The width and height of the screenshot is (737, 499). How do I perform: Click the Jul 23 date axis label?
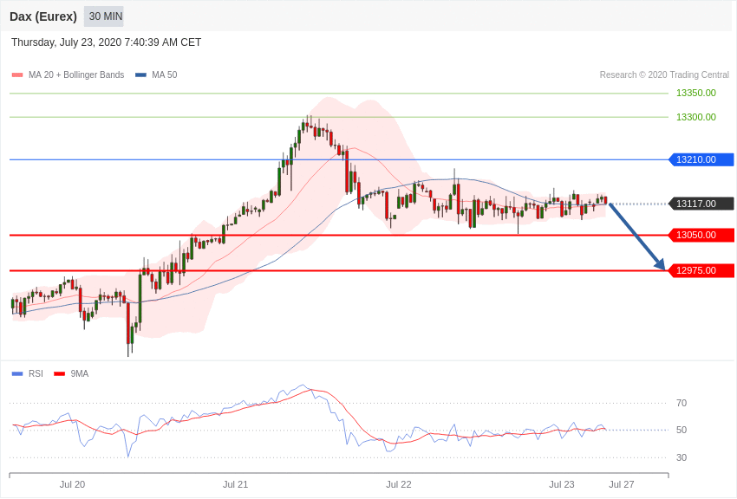[562, 484]
